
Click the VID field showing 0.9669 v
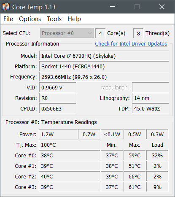click(x=58, y=88)
